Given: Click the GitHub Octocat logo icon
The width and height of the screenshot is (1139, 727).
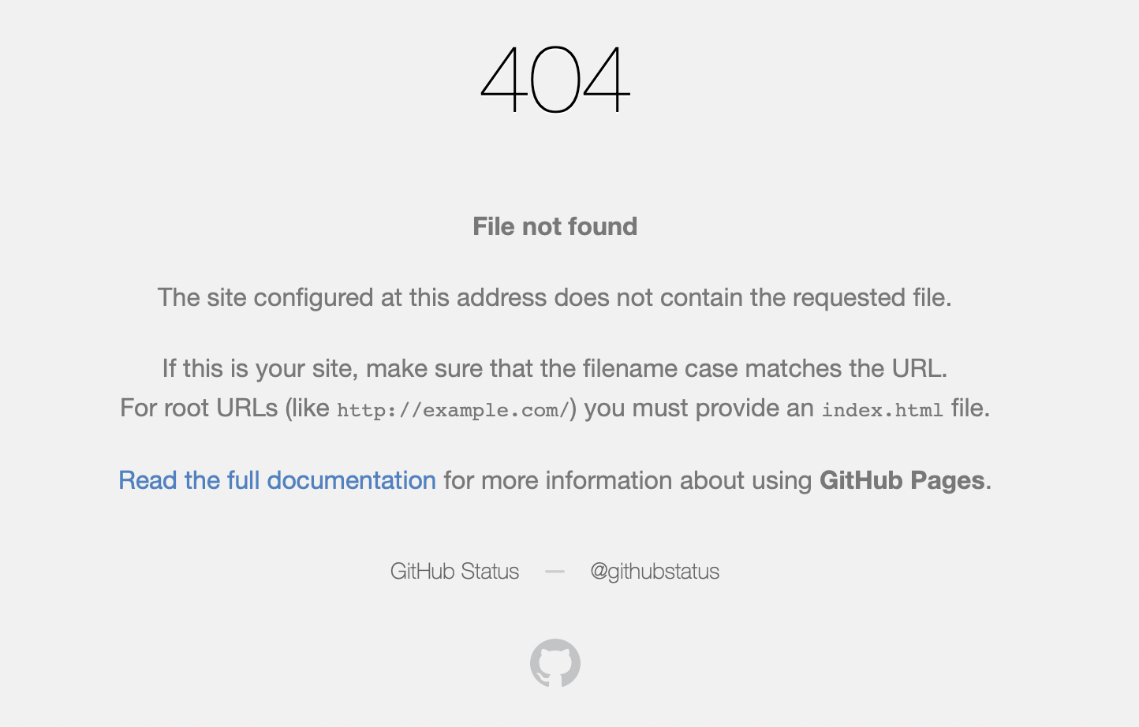Looking at the screenshot, I should [x=555, y=663].
